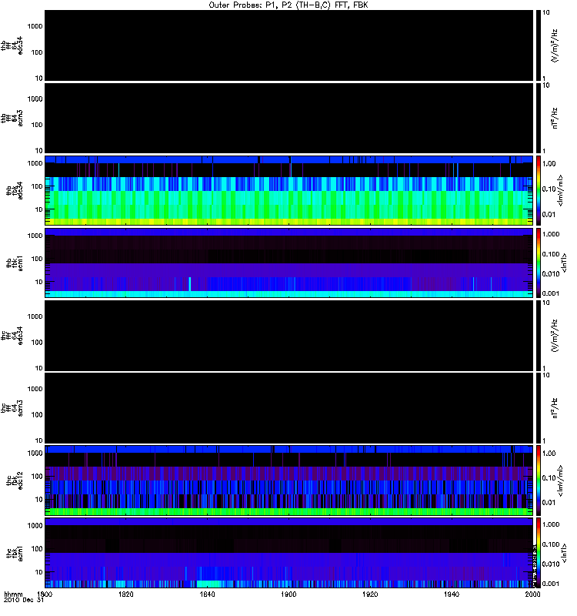The width and height of the screenshot is (577, 616).
Task: Click inside the thb fbk scm1 spectrogram
Action: pyautogui.click(x=288, y=263)
